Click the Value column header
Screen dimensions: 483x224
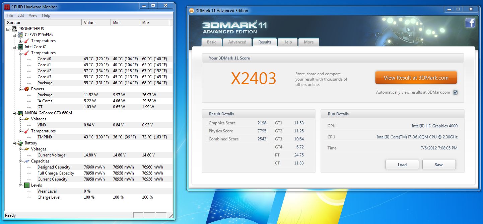pos(96,23)
